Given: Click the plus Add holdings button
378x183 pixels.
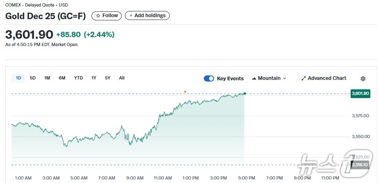Looking at the screenshot, I should 147,15.
